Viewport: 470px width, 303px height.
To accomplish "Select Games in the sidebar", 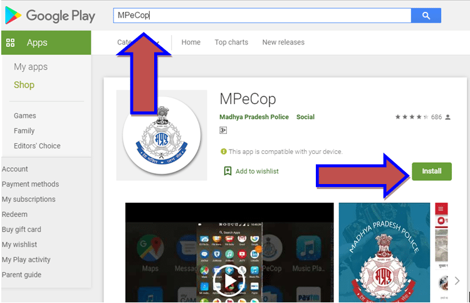I will [25, 116].
